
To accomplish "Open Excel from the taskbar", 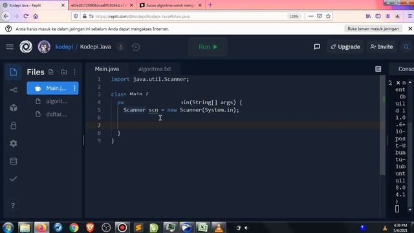I will pyautogui.click(x=202, y=227).
